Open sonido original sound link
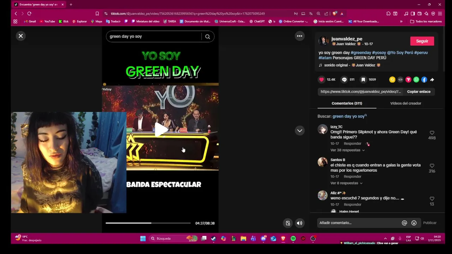452x254 pixels. pyautogui.click(x=350, y=65)
